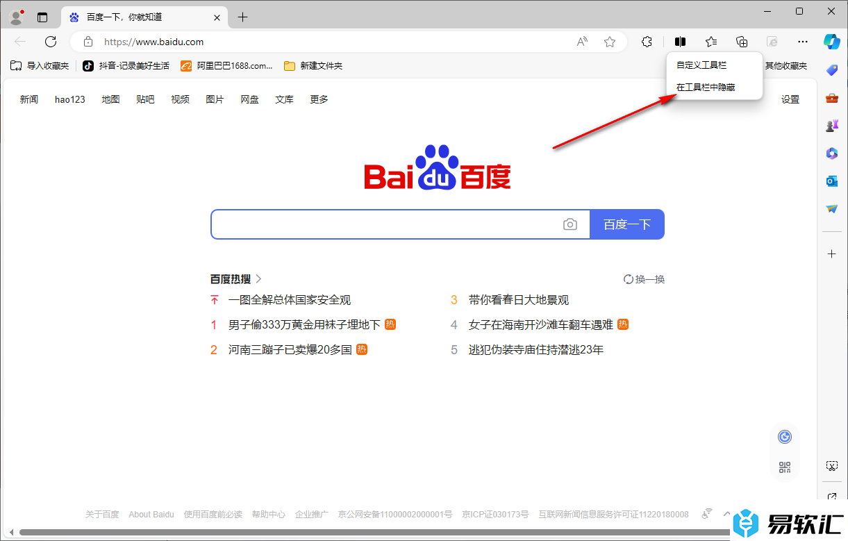Open 关于百度 footer link
The image size is (848, 541).
102,515
